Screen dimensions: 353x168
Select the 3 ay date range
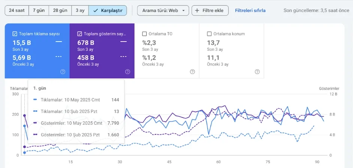click(80, 10)
